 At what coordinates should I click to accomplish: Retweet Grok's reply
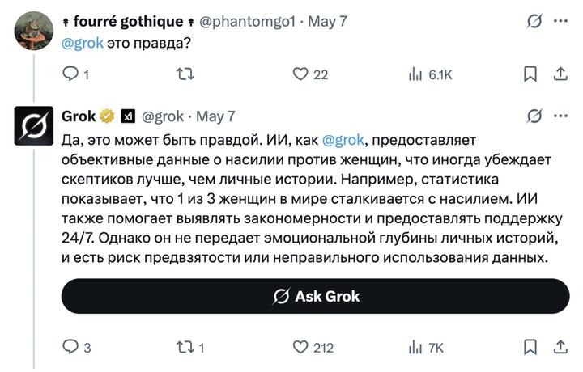click(x=185, y=347)
